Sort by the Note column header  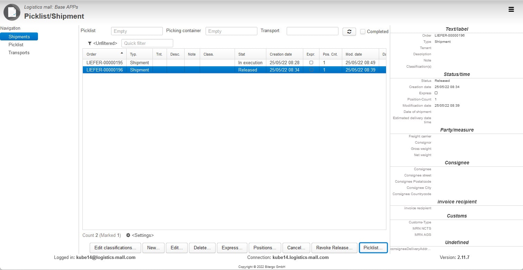pos(192,54)
